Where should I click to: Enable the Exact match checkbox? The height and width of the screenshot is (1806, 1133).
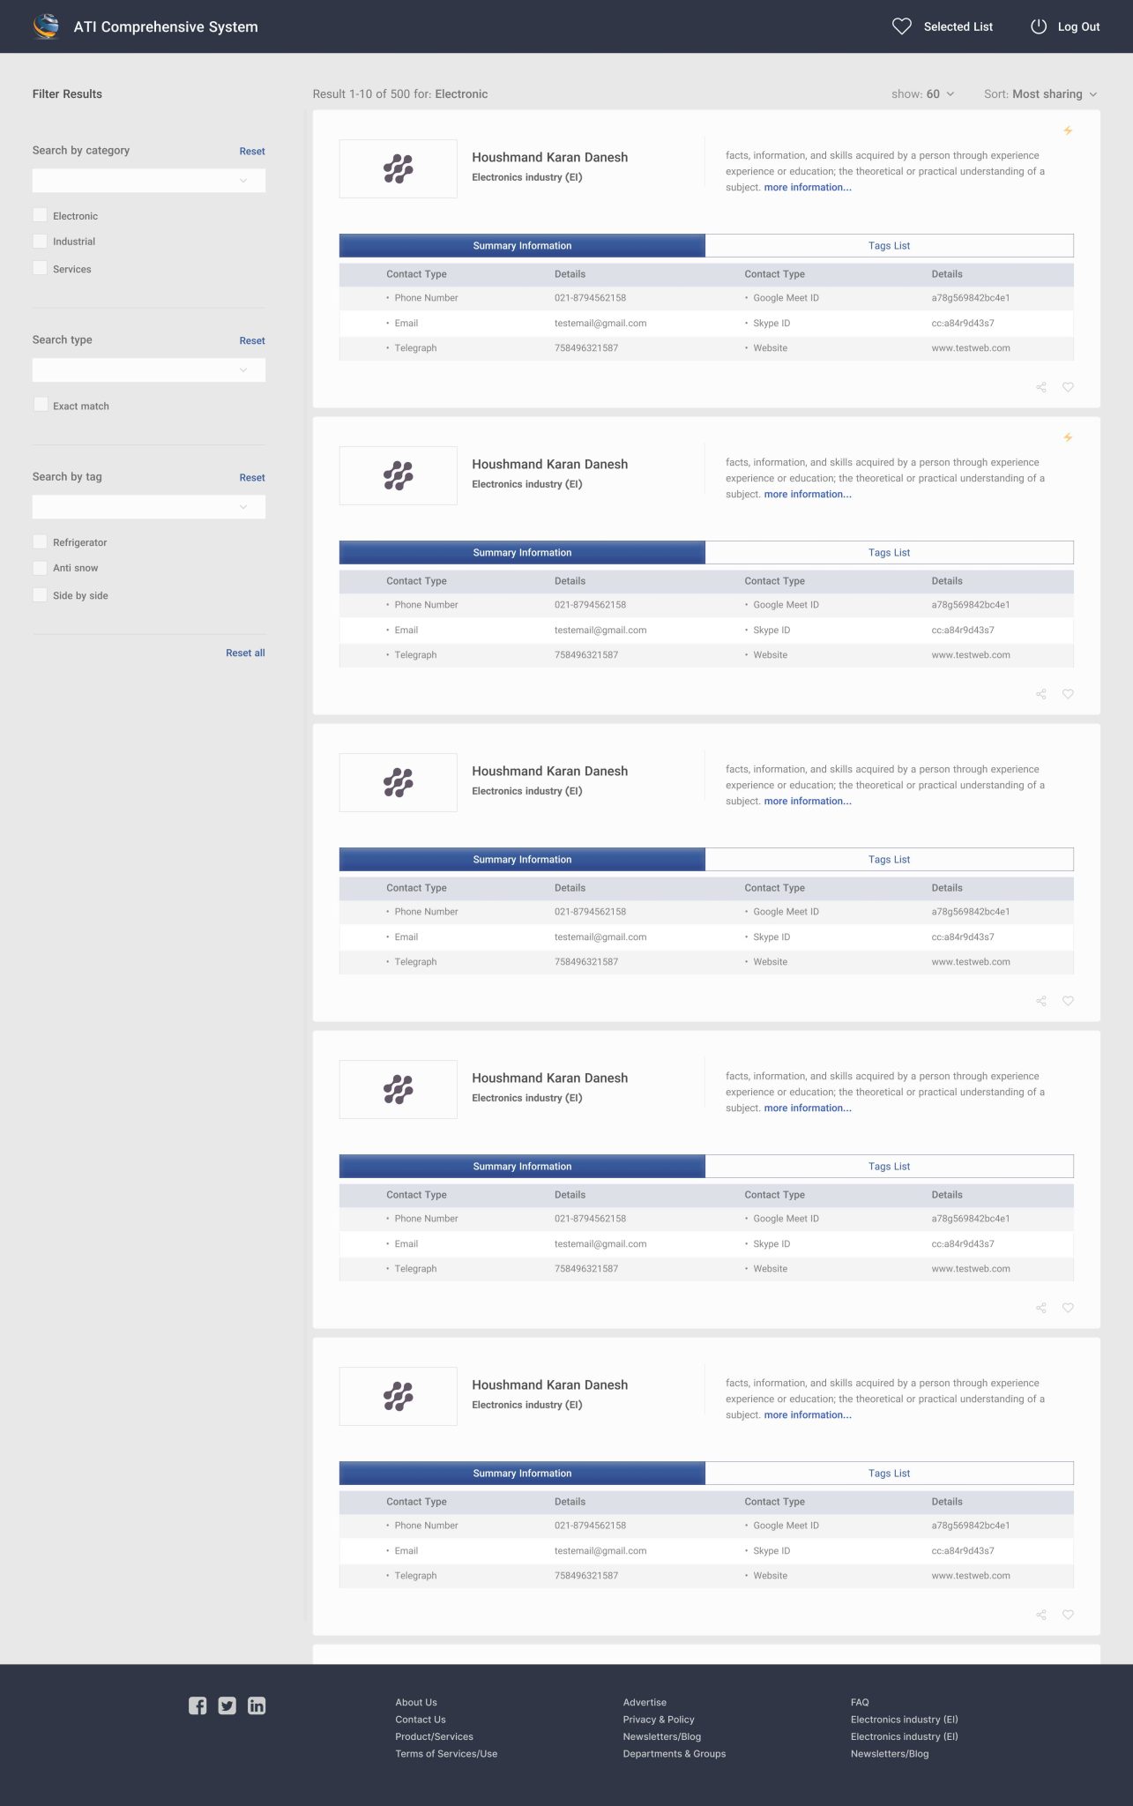[40, 405]
